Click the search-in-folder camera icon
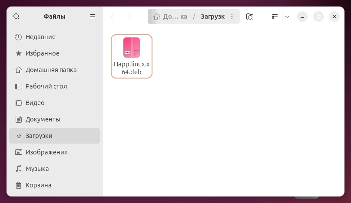Image resolution: width=351 pixels, height=203 pixels. coord(250,16)
